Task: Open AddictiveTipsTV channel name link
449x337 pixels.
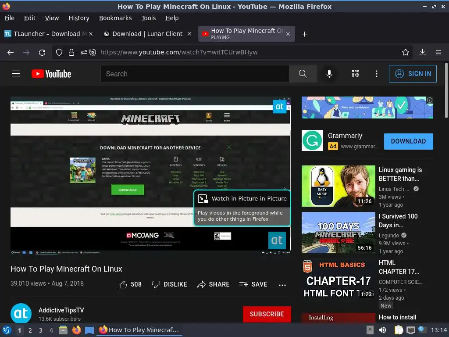Action: pyautogui.click(x=61, y=310)
